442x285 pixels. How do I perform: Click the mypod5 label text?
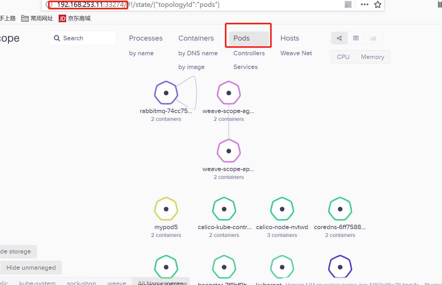click(x=166, y=227)
